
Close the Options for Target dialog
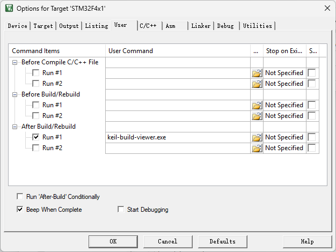(x=327, y=8)
